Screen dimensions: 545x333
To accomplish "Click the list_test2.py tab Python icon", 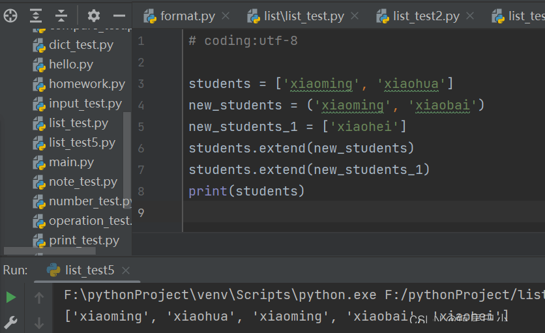I will tap(383, 16).
